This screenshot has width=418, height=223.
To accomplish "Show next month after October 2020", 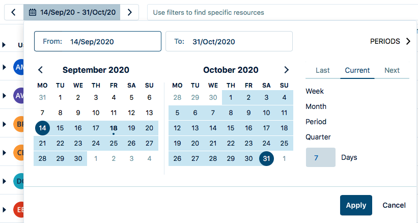I will tap(286, 70).
